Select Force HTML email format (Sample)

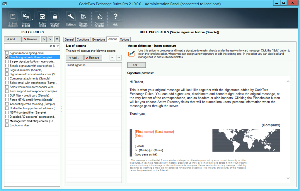coord(32,100)
